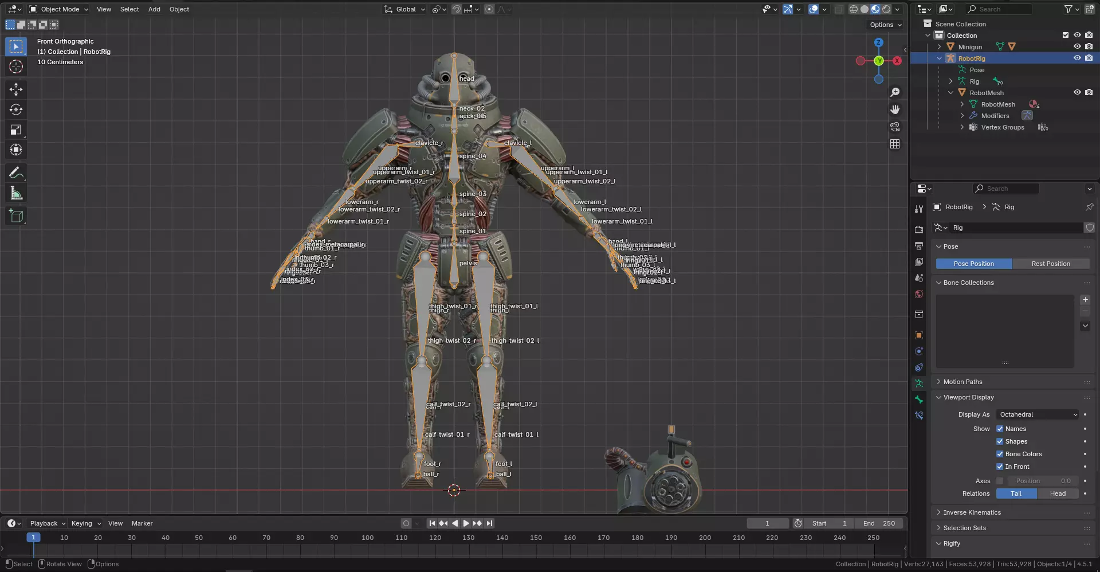Screen dimensions: 1100x572
Task: Open the Object Mode dropdown
Action: coord(58,9)
